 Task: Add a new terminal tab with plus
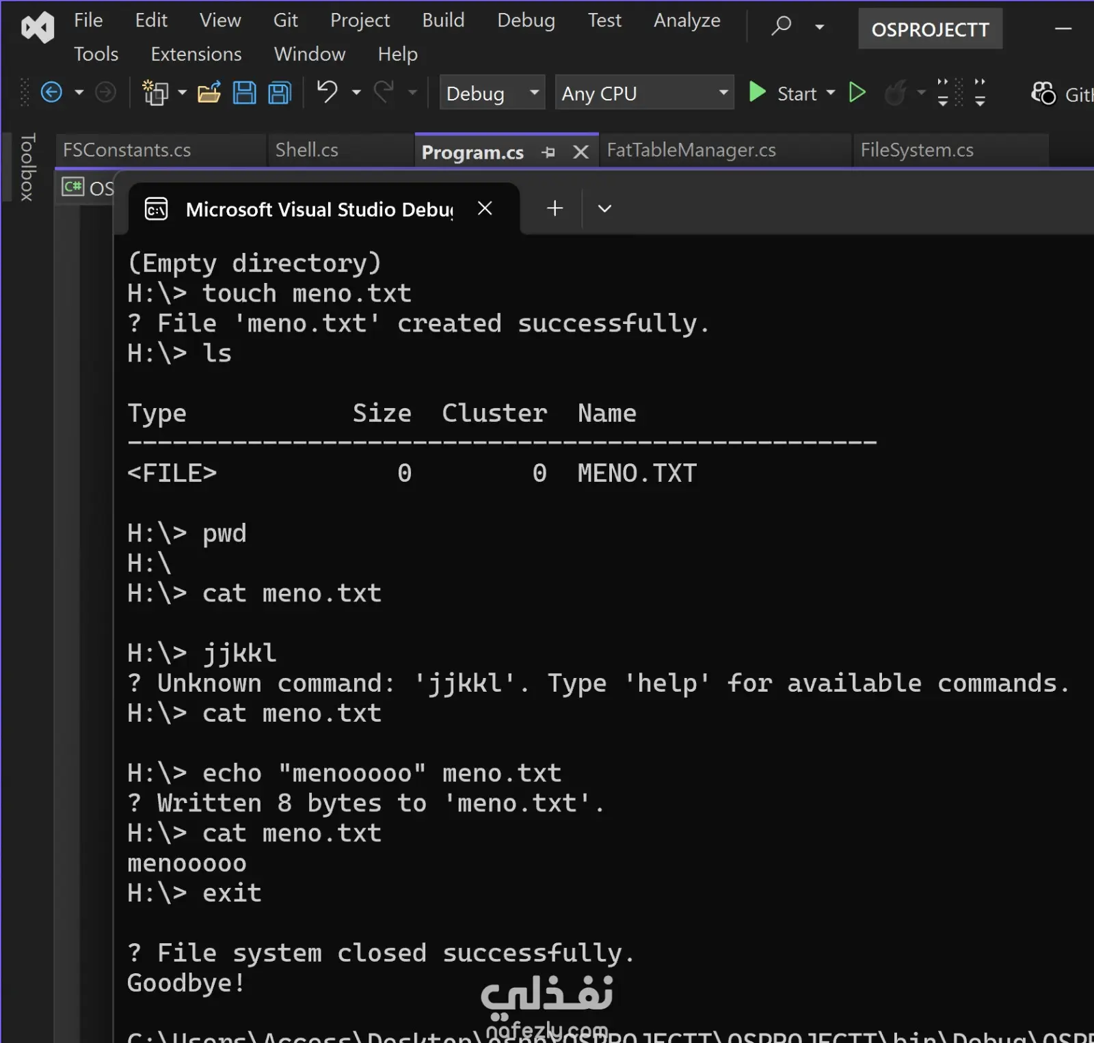coord(555,208)
